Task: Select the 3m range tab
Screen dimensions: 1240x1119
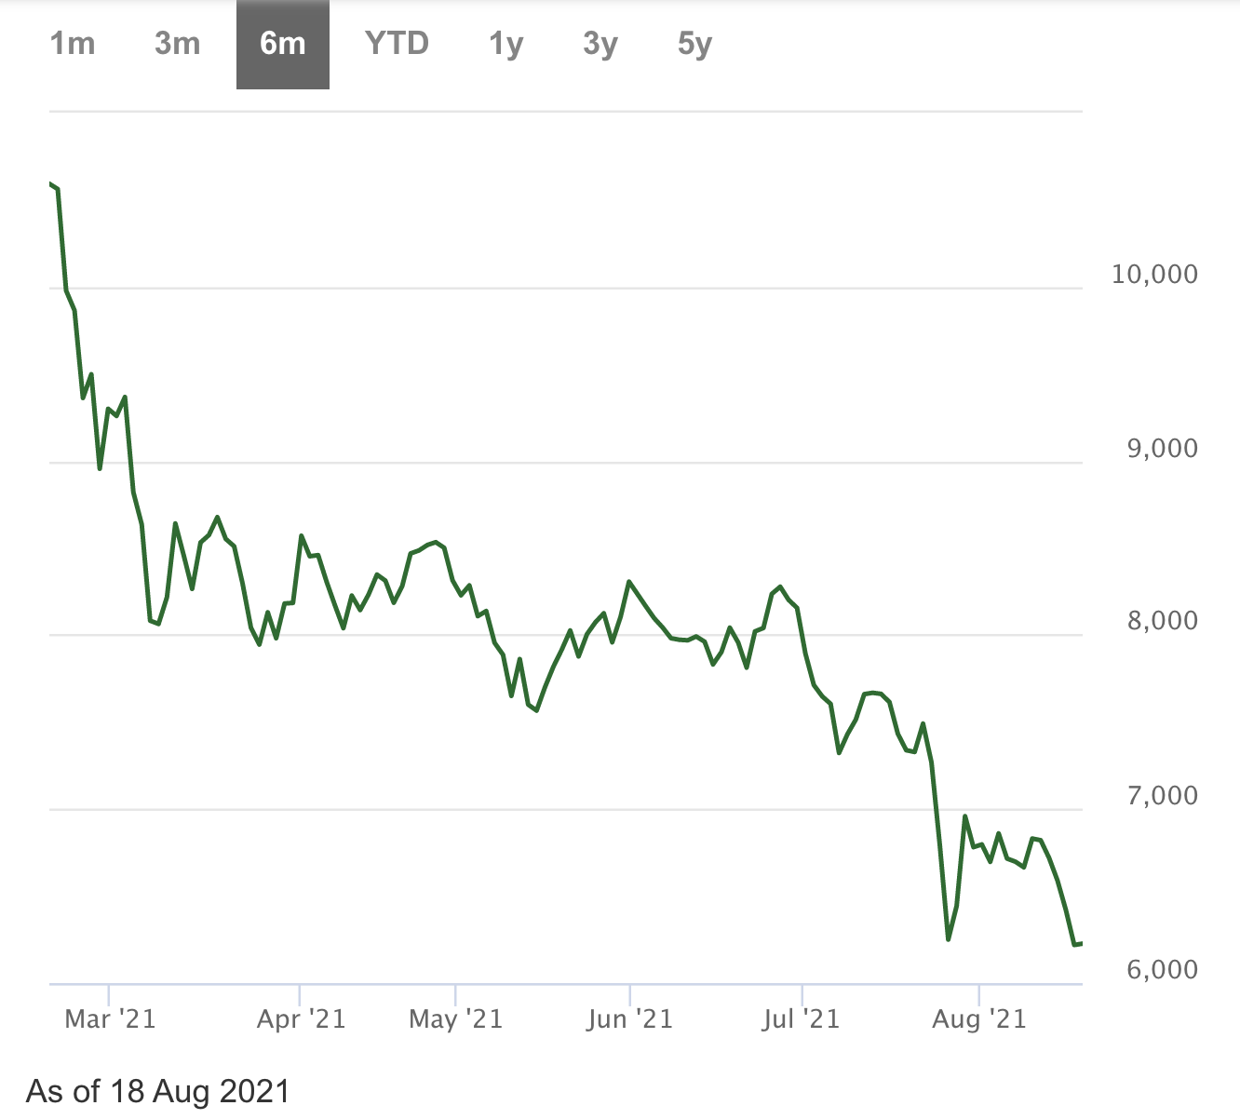Action: [178, 44]
